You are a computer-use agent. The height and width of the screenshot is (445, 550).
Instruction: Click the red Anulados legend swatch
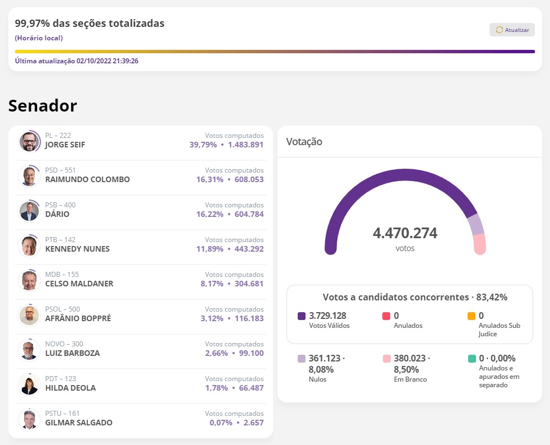tap(386, 316)
